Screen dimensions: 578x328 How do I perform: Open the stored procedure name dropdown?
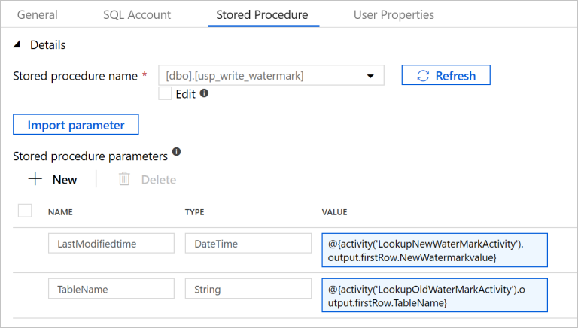click(x=370, y=76)
